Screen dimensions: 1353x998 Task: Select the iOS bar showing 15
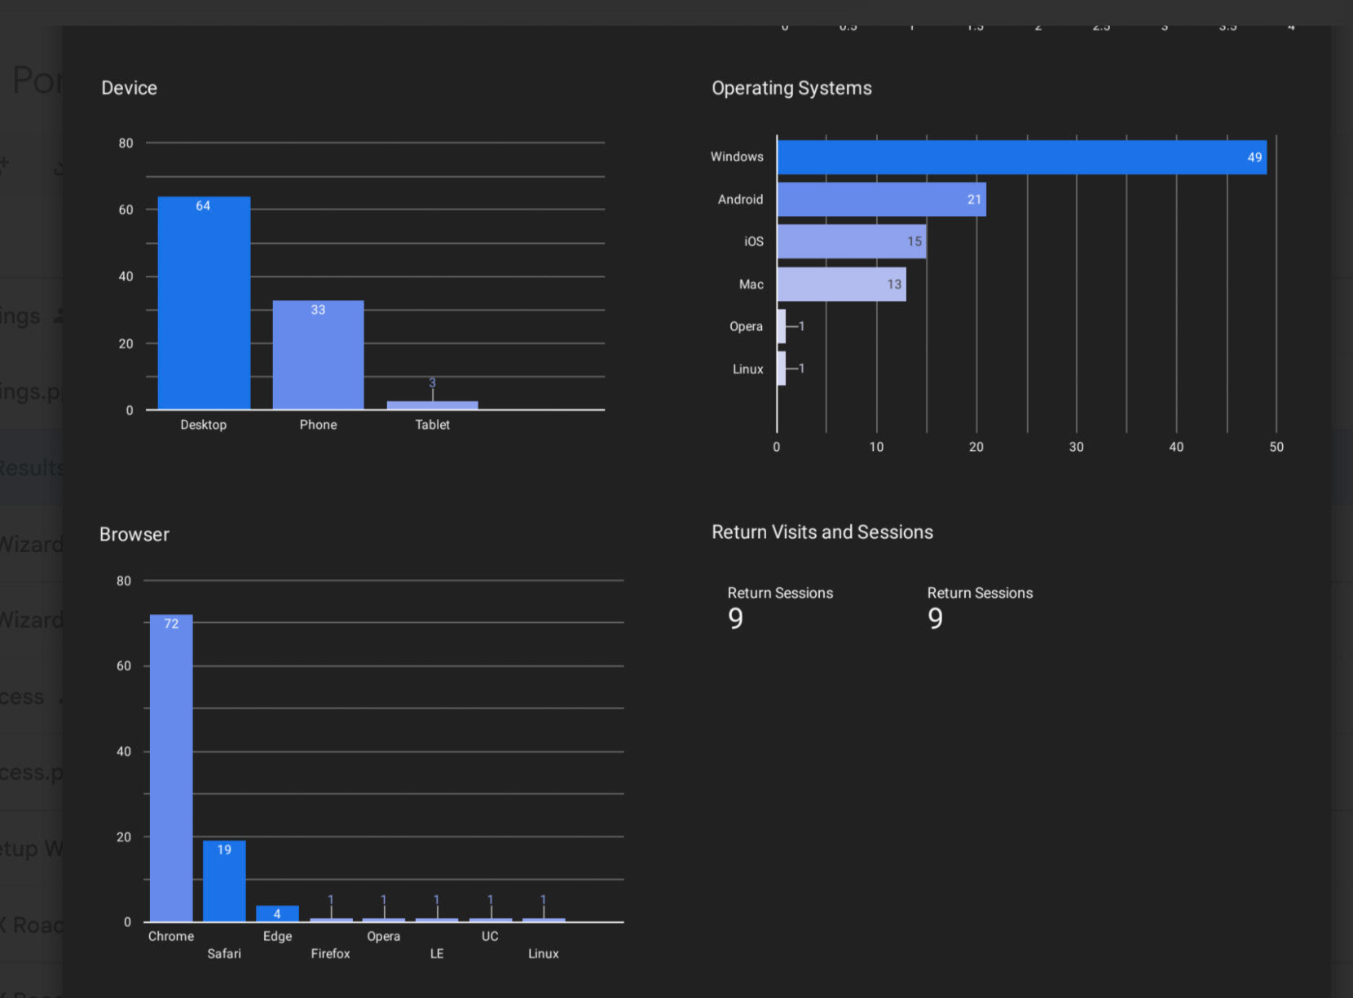pyautogui.click(x=851, y=242)
